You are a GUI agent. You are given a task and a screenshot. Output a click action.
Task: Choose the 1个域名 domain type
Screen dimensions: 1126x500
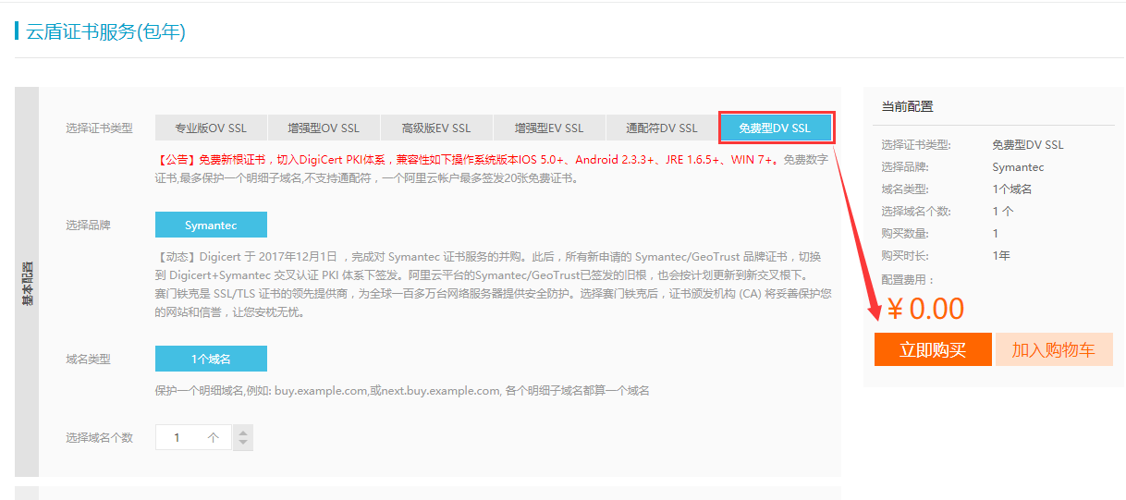click(211, 359)
